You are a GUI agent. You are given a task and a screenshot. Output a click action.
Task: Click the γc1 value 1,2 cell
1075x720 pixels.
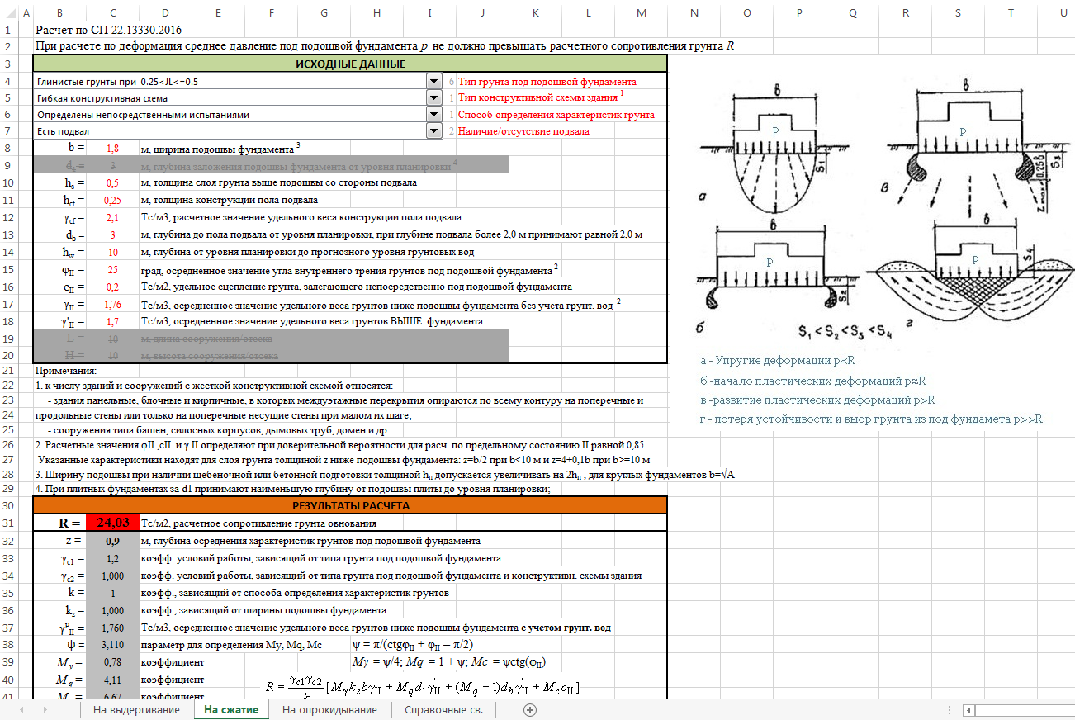[x=112, y=558]
